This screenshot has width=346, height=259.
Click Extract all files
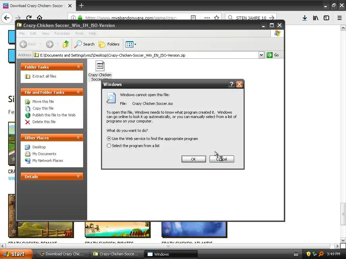44,76
